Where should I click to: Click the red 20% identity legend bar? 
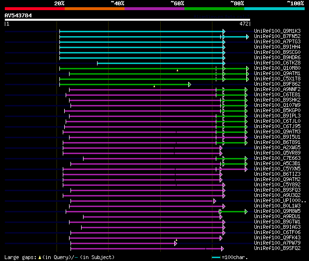point(35,9)
